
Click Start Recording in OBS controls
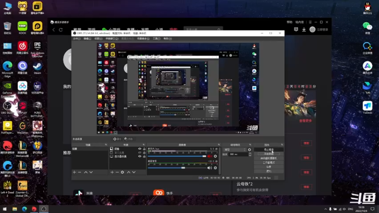coord(269,154)
